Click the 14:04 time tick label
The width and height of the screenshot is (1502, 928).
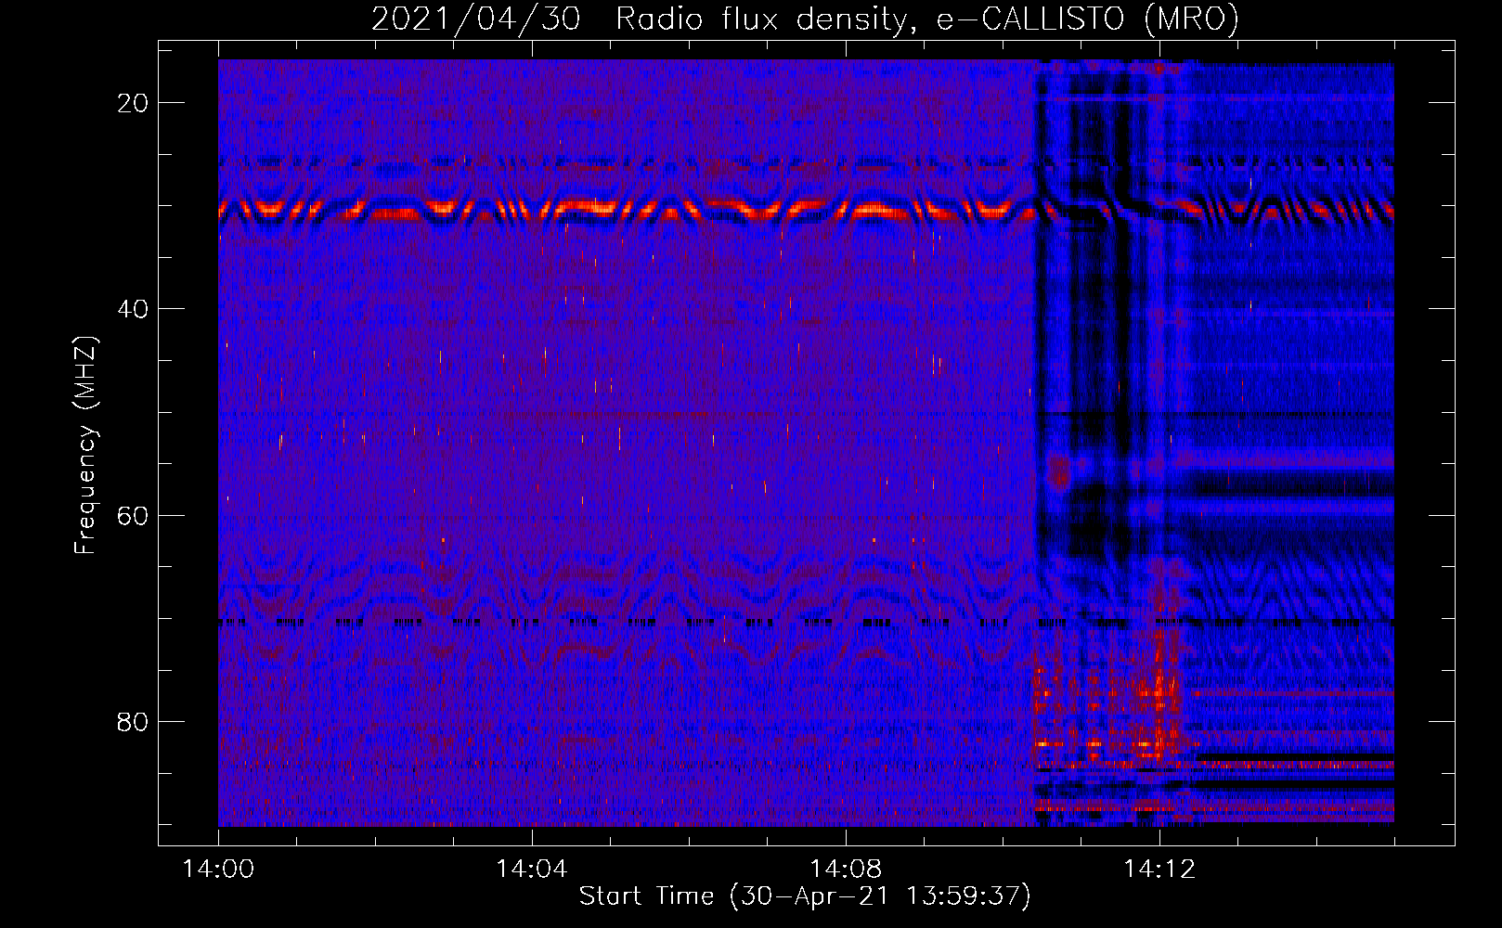click(x=531, y=870)
